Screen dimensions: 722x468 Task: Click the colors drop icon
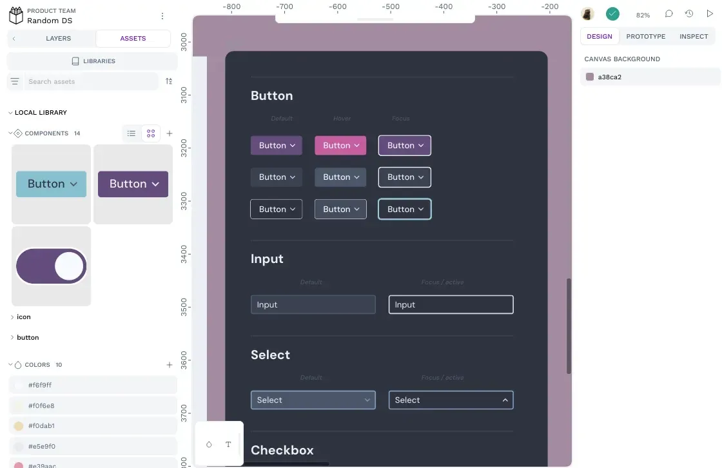[18, 365]
